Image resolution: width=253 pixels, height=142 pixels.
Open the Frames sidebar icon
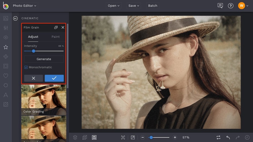(6, 66)
